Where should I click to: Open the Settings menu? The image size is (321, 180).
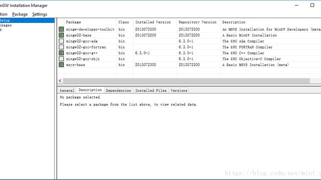point(40,14)
